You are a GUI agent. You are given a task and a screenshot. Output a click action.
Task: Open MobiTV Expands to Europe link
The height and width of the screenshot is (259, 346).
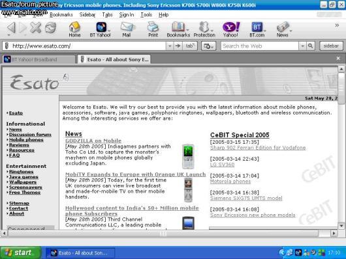[x=136, y=174]
